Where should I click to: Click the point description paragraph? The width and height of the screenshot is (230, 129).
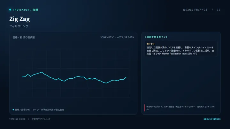pyautogui.click(x=180, y=51)
